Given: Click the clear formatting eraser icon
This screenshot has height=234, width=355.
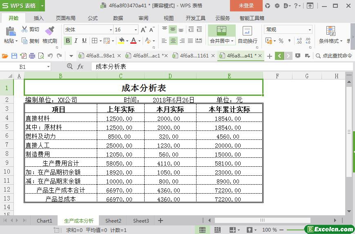Looking at the screenshot, I should coord(148,41).
